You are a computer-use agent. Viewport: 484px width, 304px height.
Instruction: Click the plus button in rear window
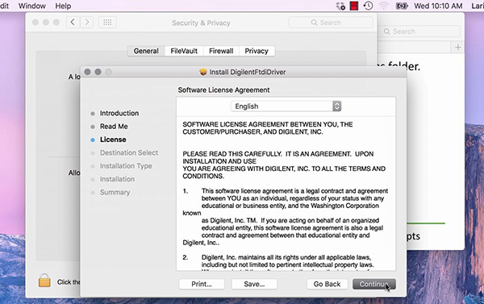tap(457, 48)
